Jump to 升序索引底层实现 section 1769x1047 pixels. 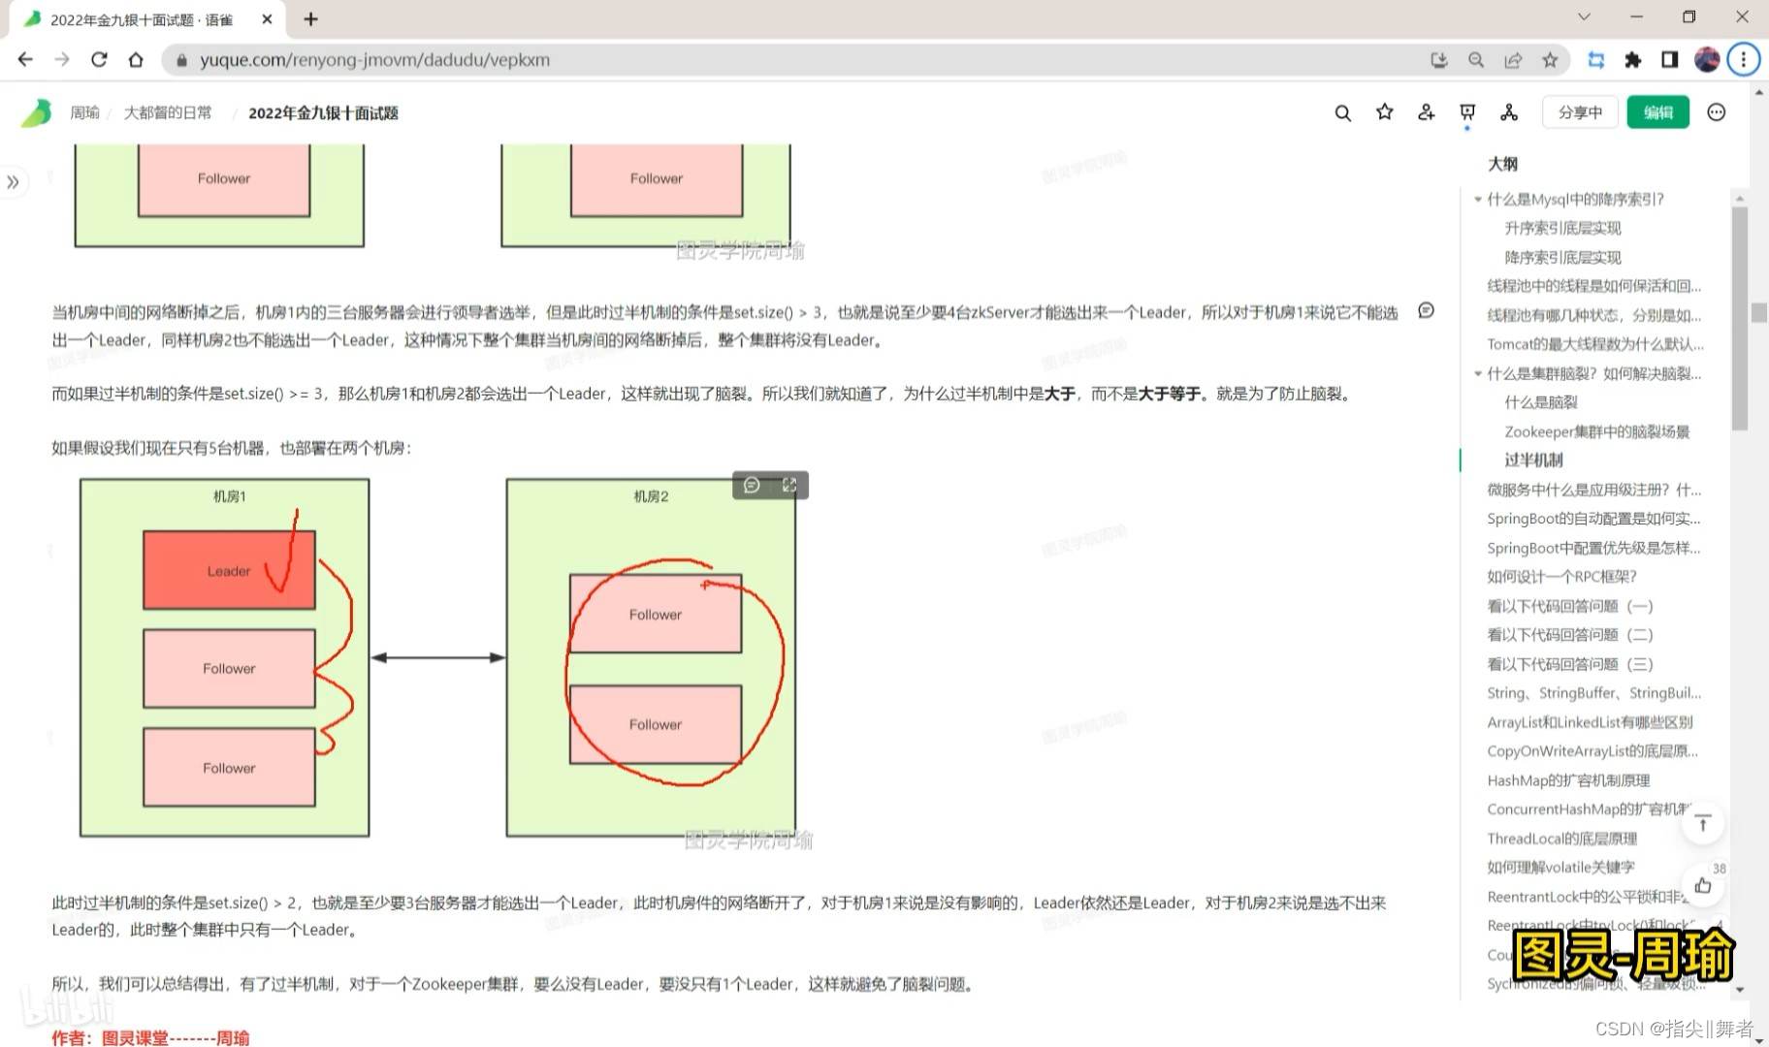[1562, 228]
